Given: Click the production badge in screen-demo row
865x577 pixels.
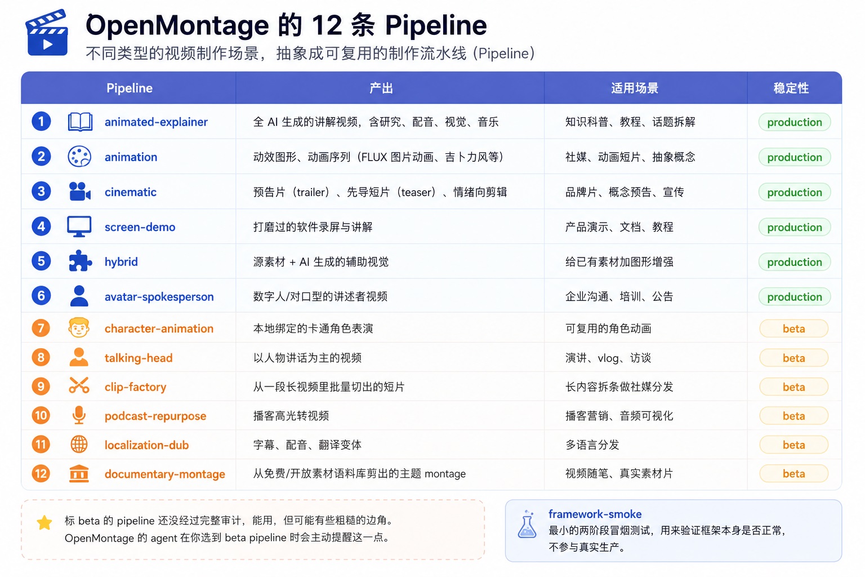Looking at the screenshot, I should click(x=794, y=227).
